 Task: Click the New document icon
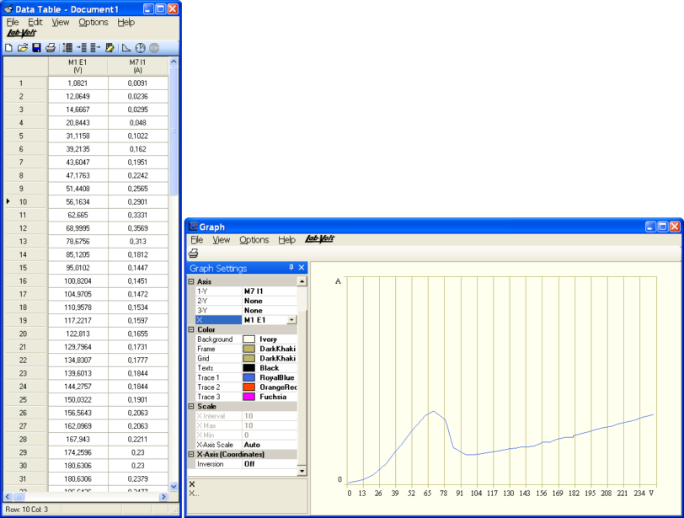(9, 48)
